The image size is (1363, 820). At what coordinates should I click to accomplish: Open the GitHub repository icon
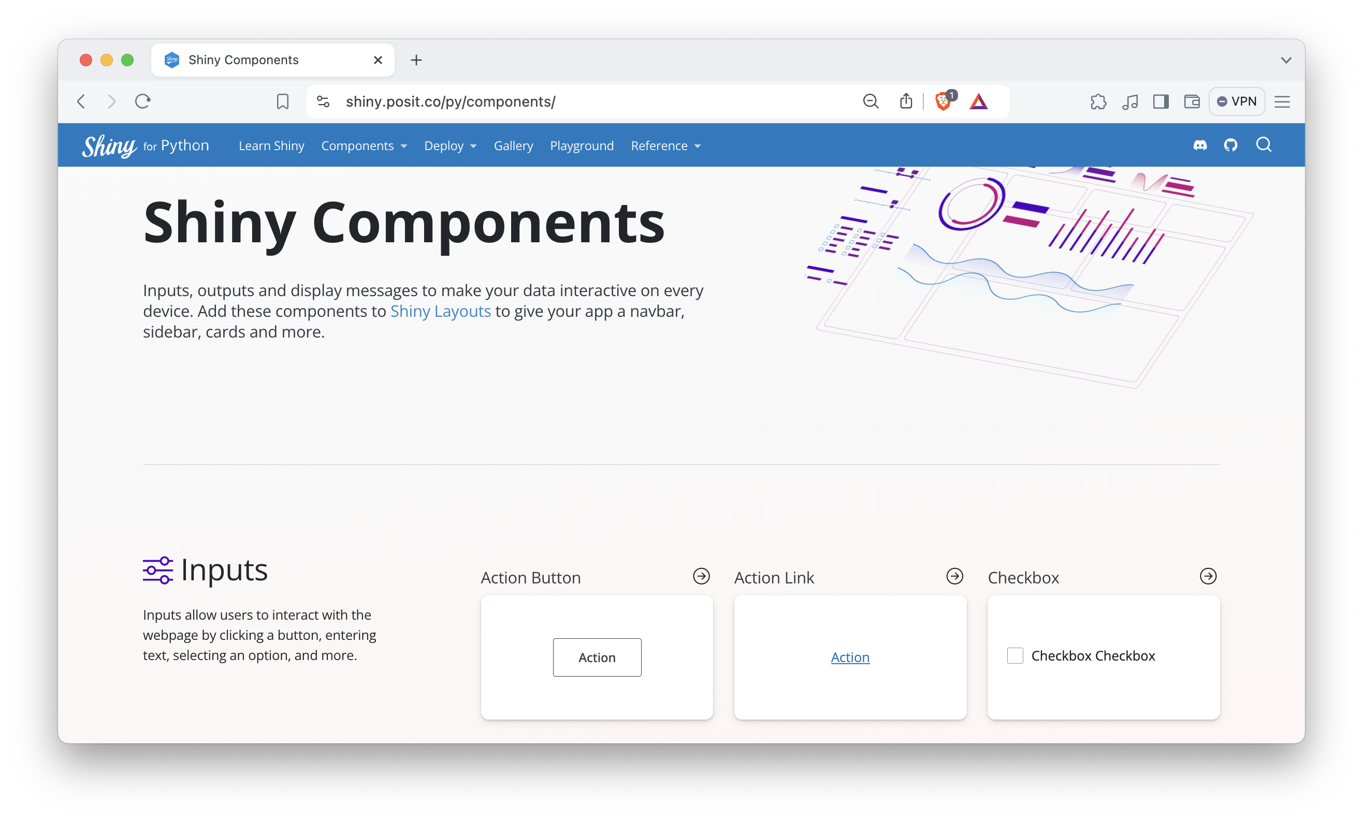pos(1230,145)
